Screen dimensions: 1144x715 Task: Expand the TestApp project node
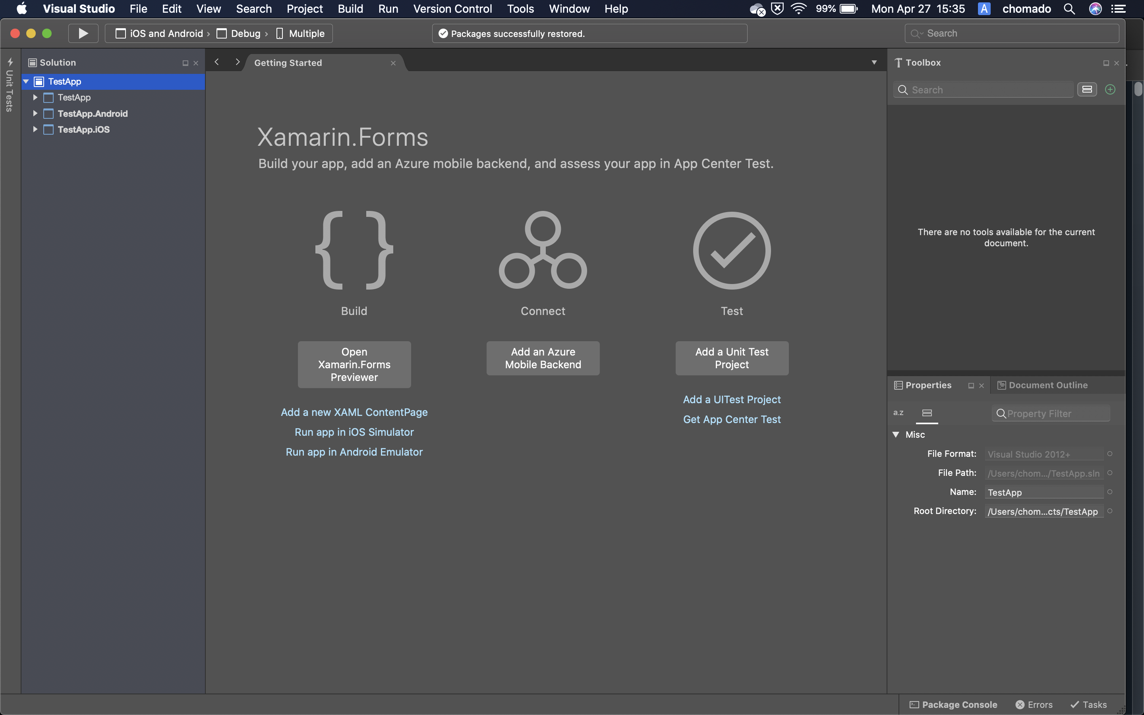(x=35, y=97)
